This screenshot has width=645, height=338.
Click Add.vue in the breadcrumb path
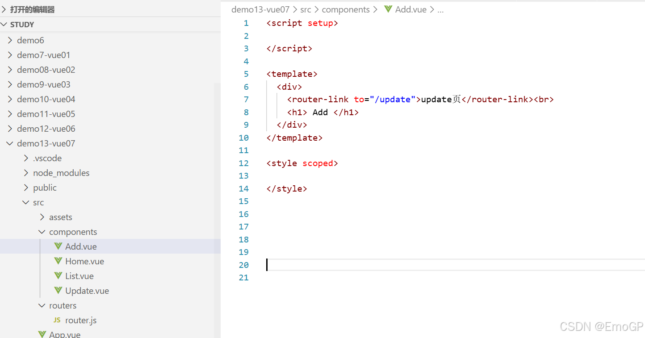point(411,9)
